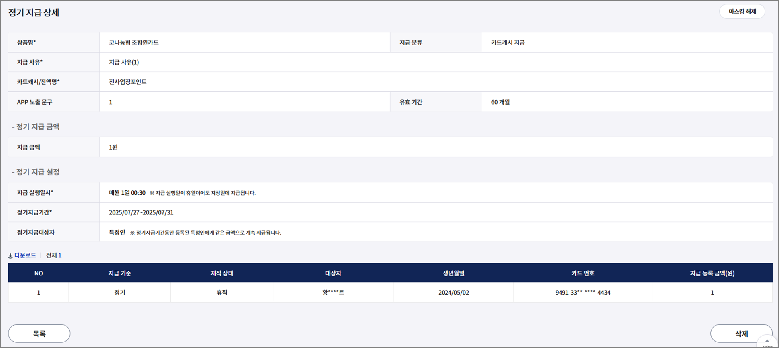Screen dimensions: 779x348
Task: Click the 2025/07/27~2025/07/31 period value
Action: pyautogui.click(x=141, y=212)
